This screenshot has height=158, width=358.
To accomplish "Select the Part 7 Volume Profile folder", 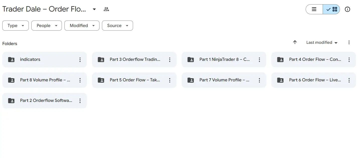I will point(224,80).
